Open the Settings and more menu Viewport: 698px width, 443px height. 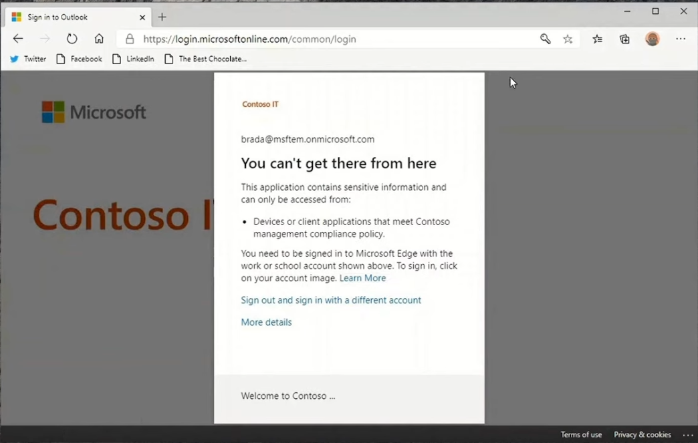[681, 39]
